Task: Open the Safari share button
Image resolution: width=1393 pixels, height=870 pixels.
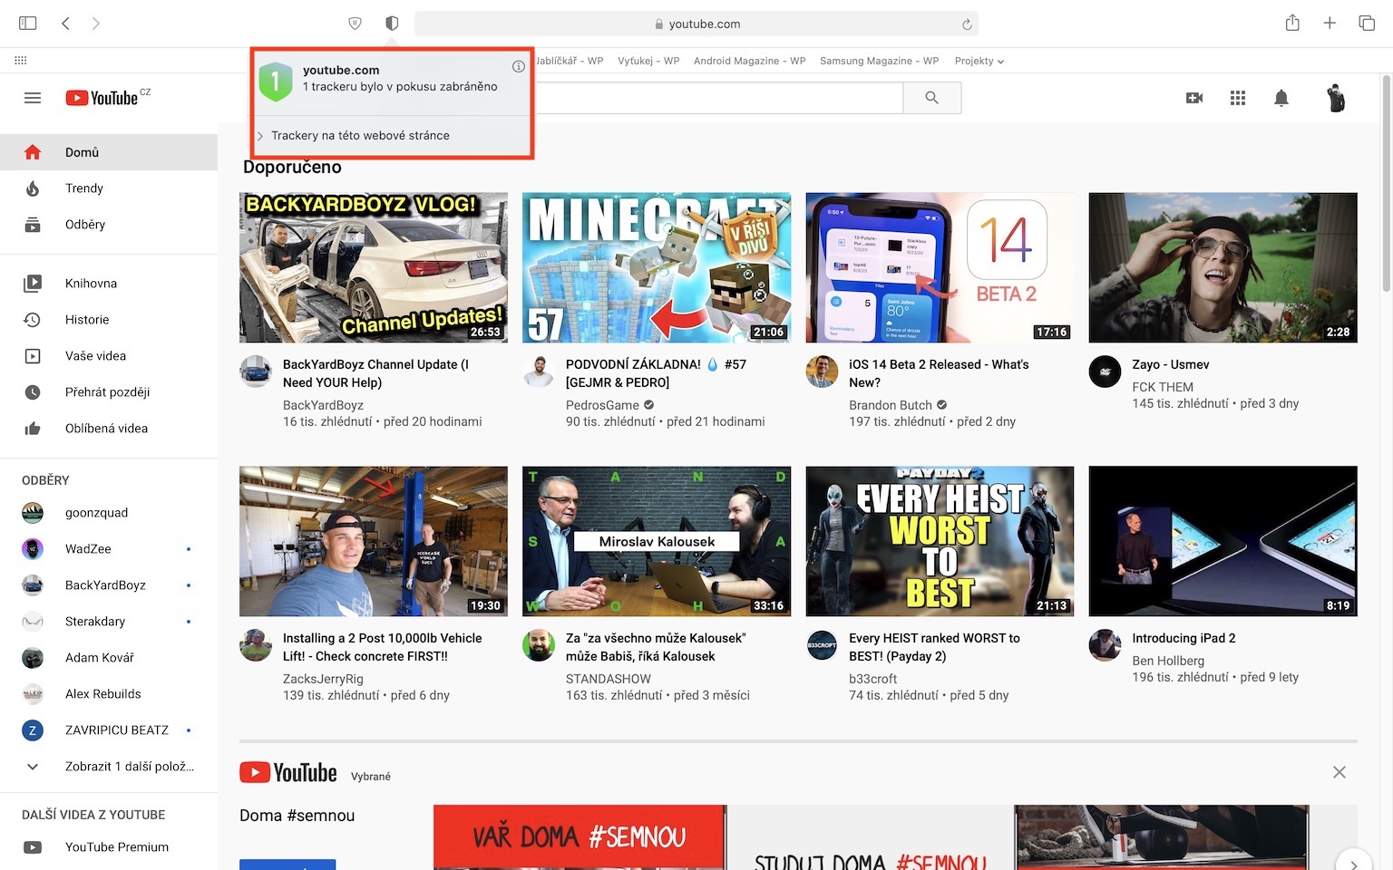Action: tap(1292, 23)
